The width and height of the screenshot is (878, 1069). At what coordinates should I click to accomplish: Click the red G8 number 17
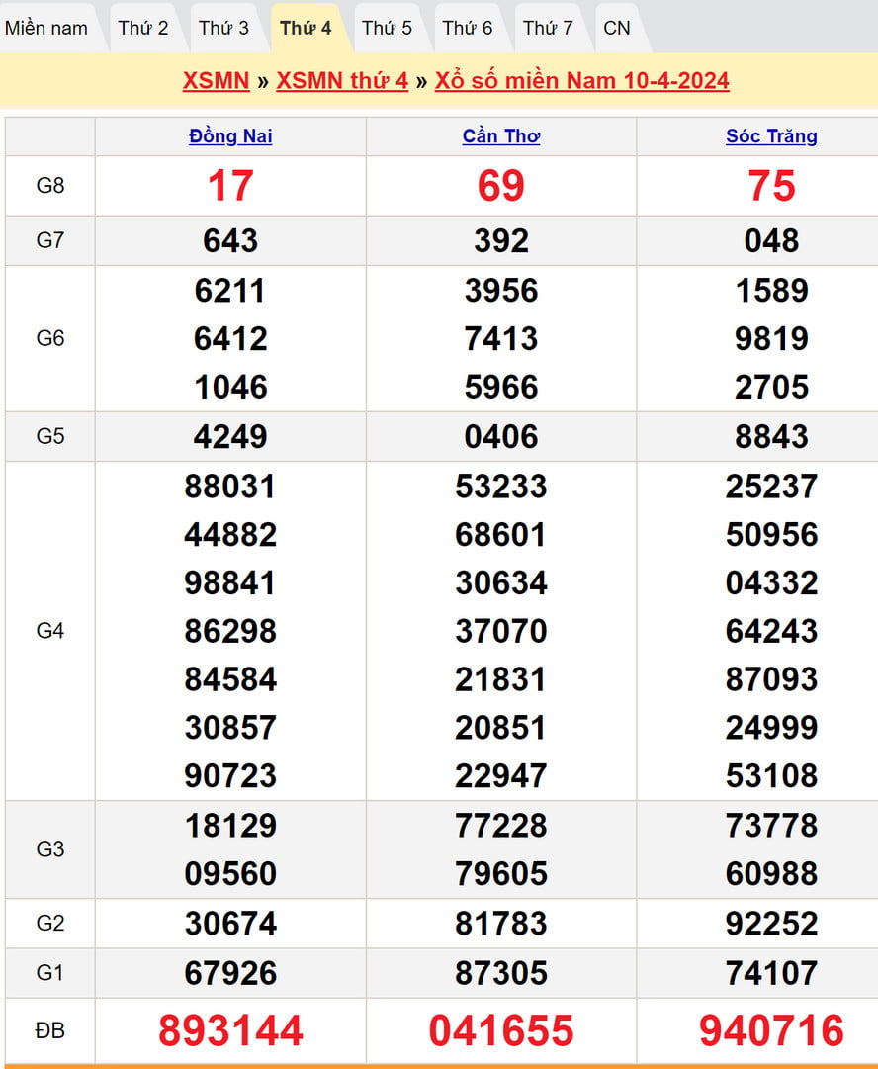[x=230, y=186]
